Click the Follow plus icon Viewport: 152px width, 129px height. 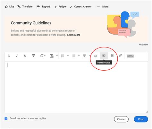point(55,7)
